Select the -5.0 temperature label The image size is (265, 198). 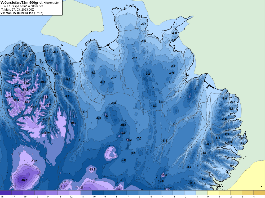click(233, 102)
